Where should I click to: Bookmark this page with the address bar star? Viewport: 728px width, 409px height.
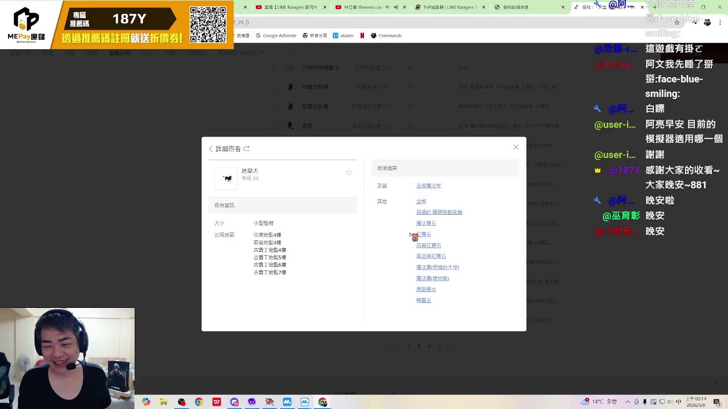pos(677,22)
